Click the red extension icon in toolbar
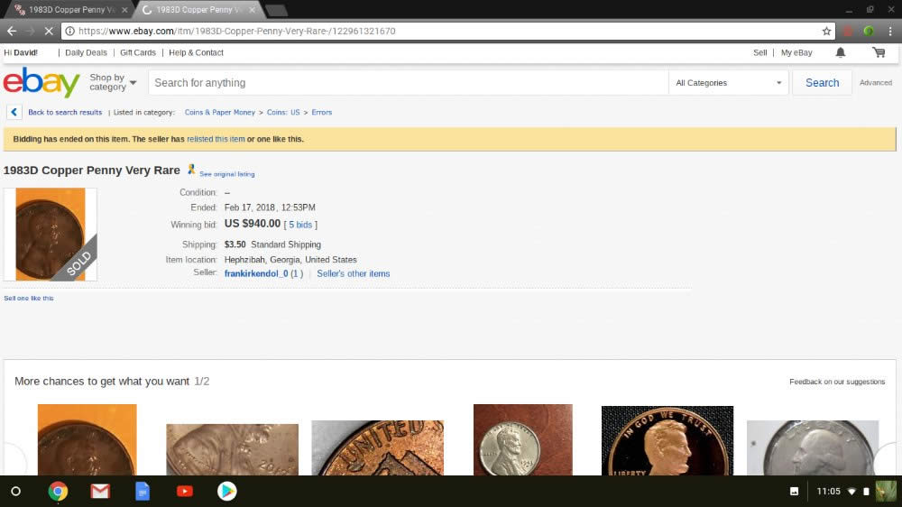 (847, 31)
